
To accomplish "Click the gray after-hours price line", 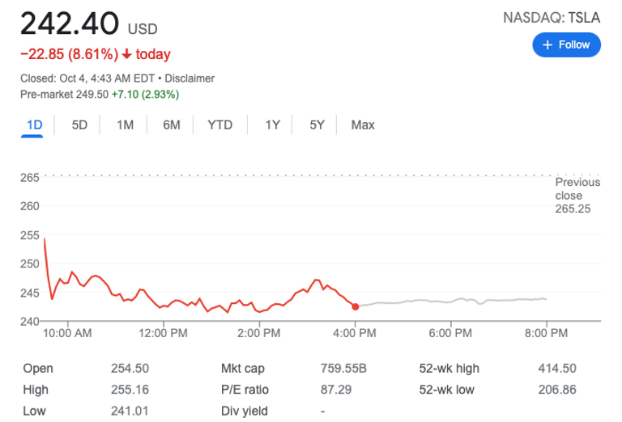I will pyautogui.click(x=454, y=301).
